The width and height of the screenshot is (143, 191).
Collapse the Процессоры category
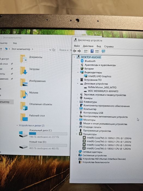77,134
